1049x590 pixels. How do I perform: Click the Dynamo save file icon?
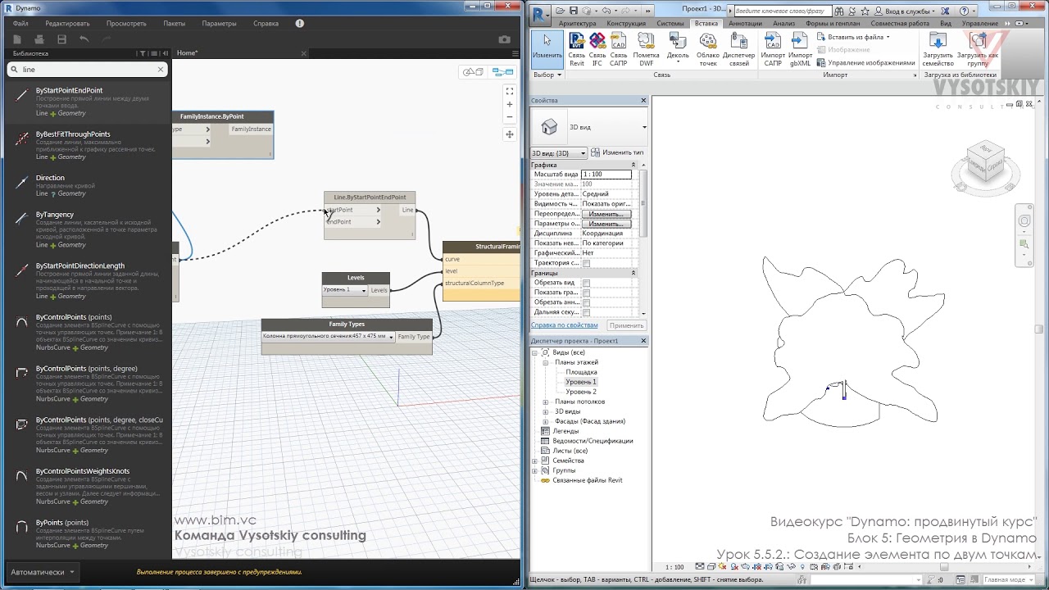tap(61, 39)
